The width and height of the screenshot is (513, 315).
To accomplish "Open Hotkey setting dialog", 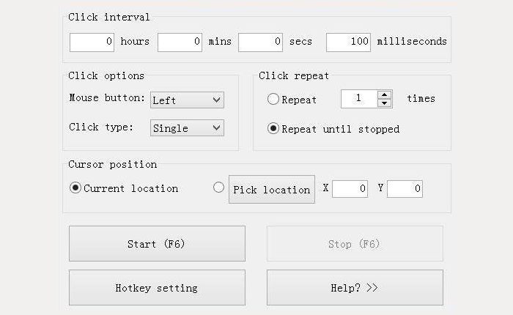I will 157,288.
